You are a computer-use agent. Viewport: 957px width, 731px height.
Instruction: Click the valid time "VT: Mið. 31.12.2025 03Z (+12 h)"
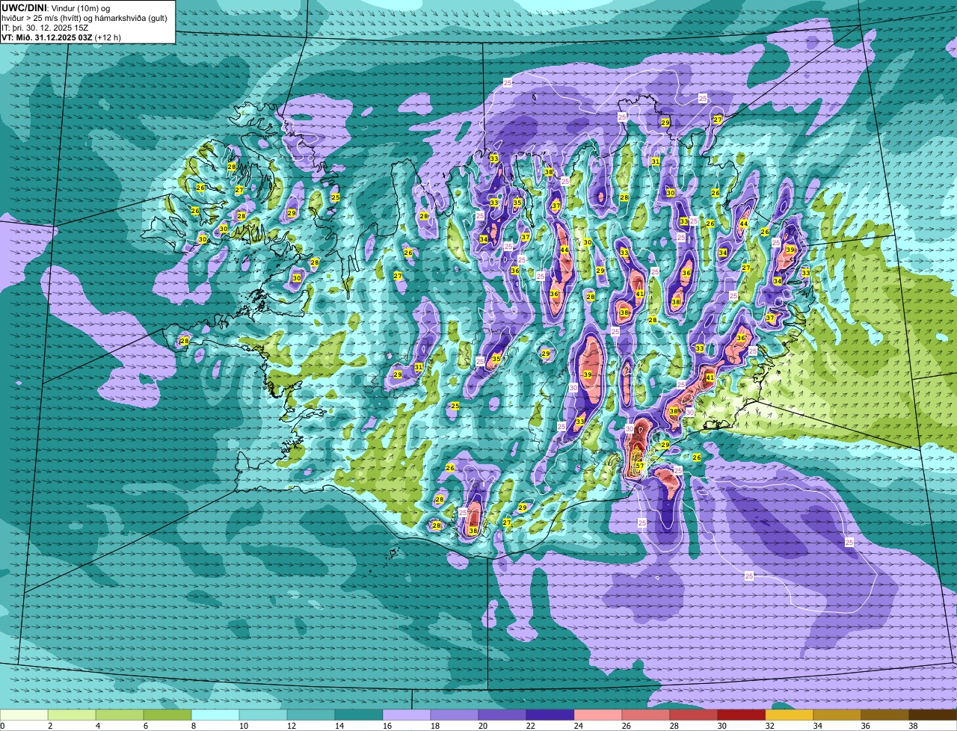click(x=61, y=37)
